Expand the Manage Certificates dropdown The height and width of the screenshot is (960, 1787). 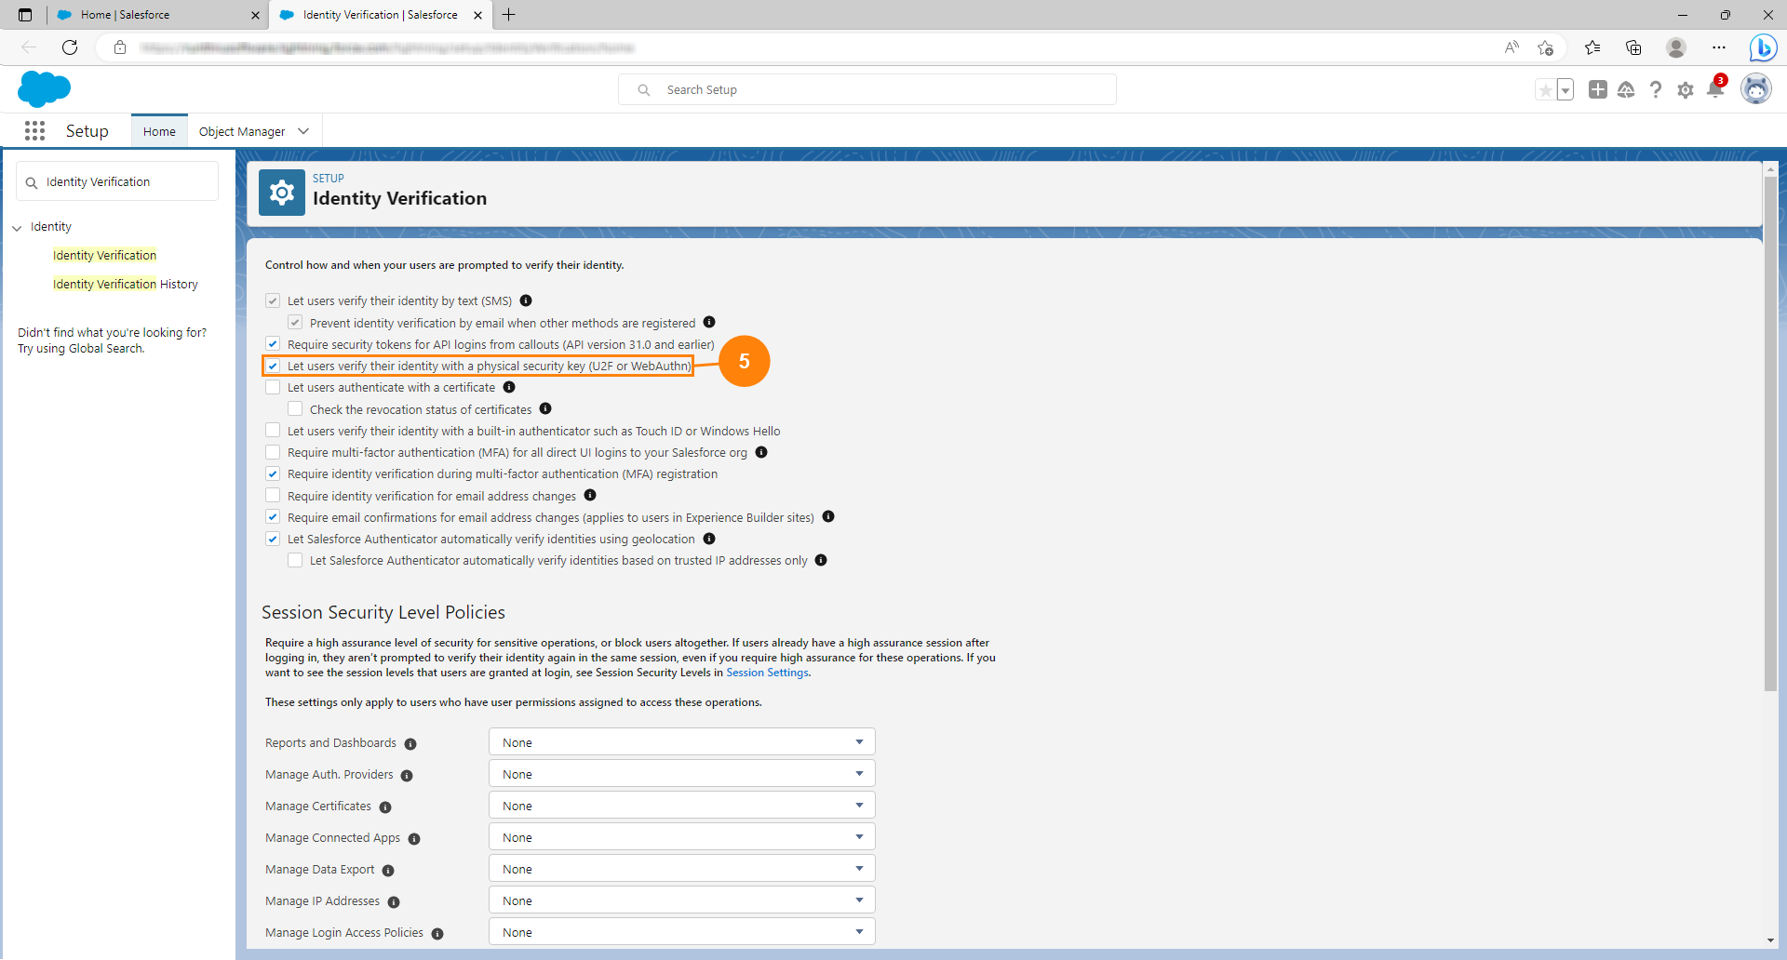(681, 806)
